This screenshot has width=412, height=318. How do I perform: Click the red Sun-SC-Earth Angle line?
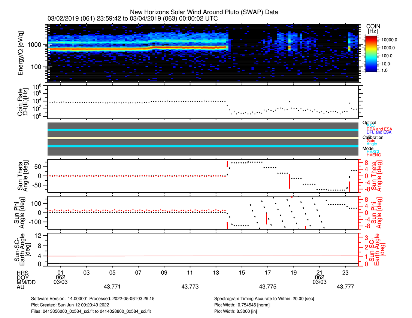click(203, 256)
